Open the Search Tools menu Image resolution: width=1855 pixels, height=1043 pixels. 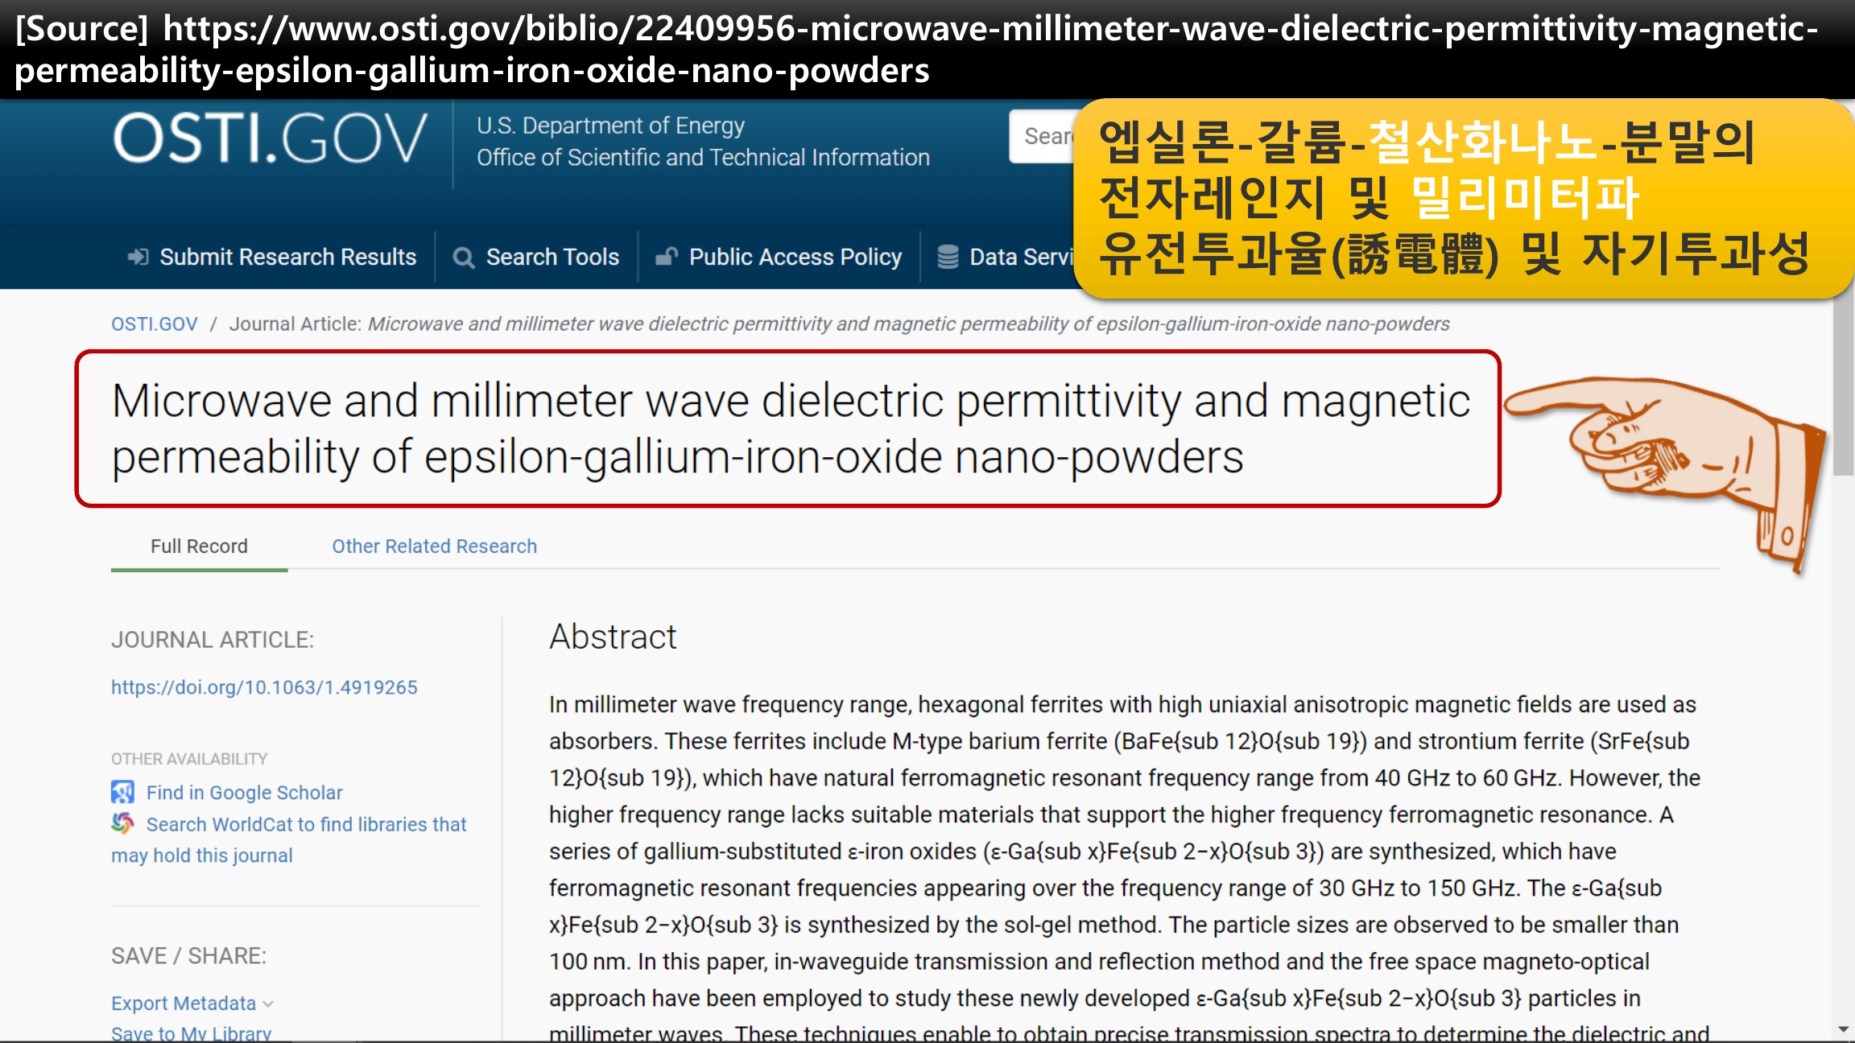coord(552,257)
